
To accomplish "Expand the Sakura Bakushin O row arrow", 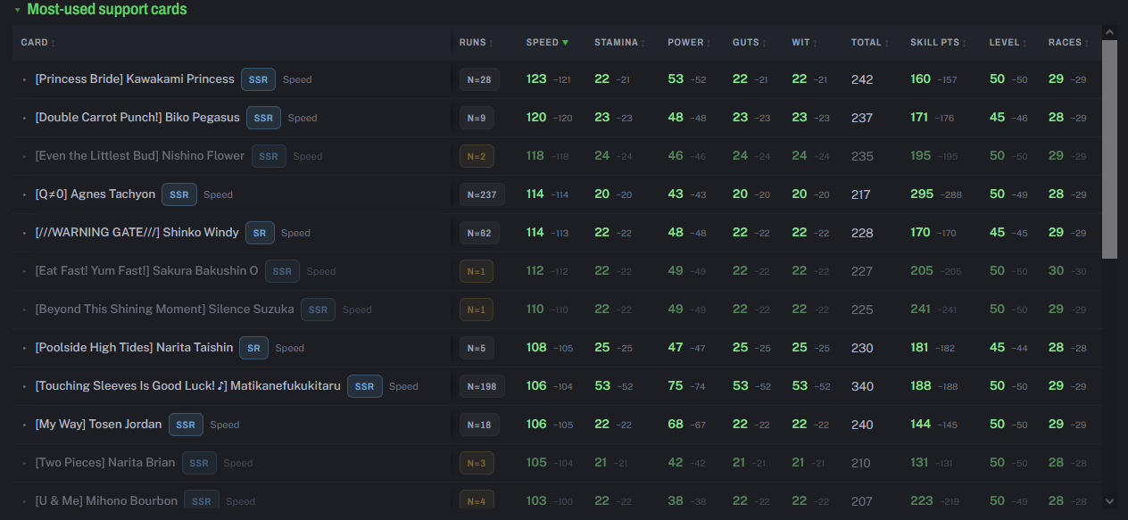I will [x=25, y=271].
